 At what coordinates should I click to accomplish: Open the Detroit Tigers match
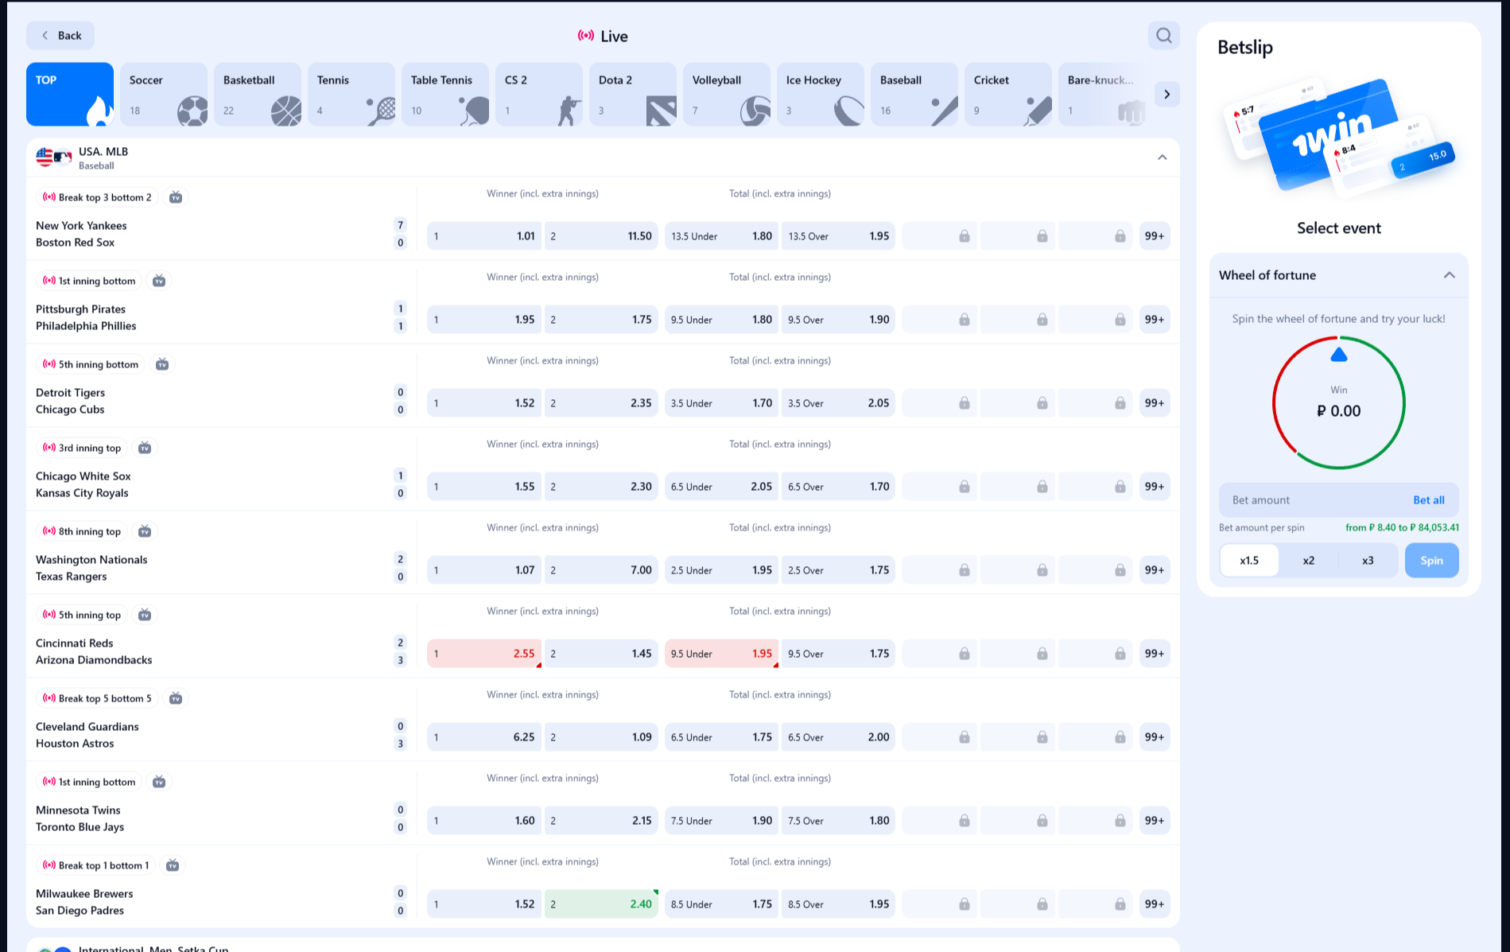(x=71, y=401)
